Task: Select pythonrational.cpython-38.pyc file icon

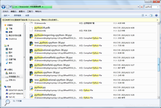Action: point(31,51)
